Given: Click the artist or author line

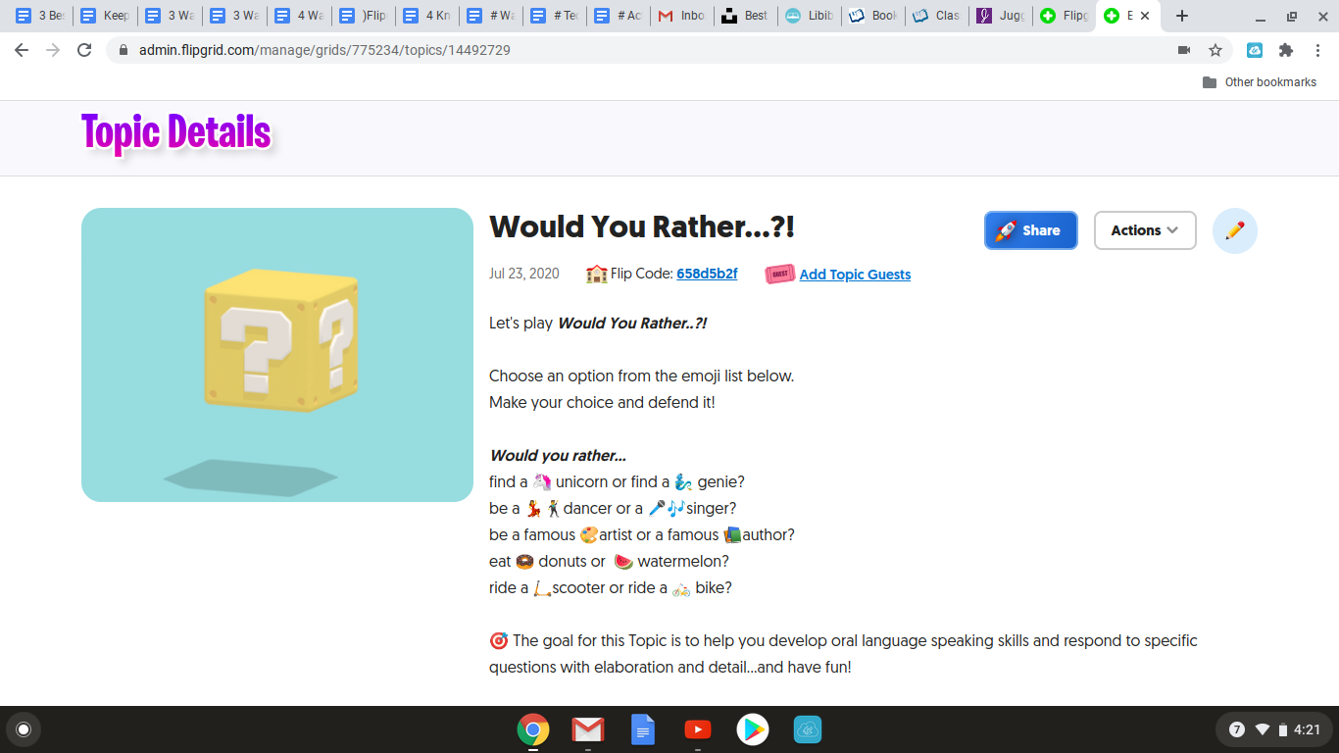Looking at the screenshot, I should (642, 534).
